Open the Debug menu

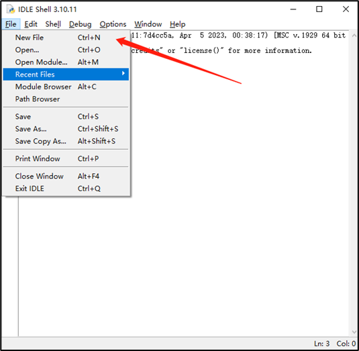click(80, 24)
